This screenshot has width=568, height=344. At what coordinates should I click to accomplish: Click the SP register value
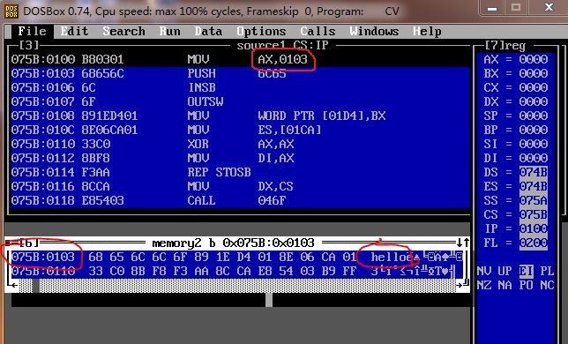(534, 116)
